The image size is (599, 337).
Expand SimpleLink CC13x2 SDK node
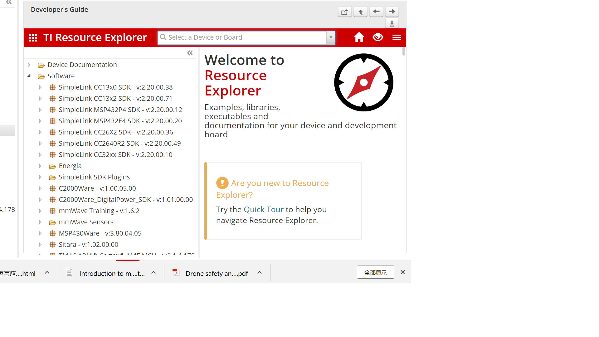coord(40,99)
